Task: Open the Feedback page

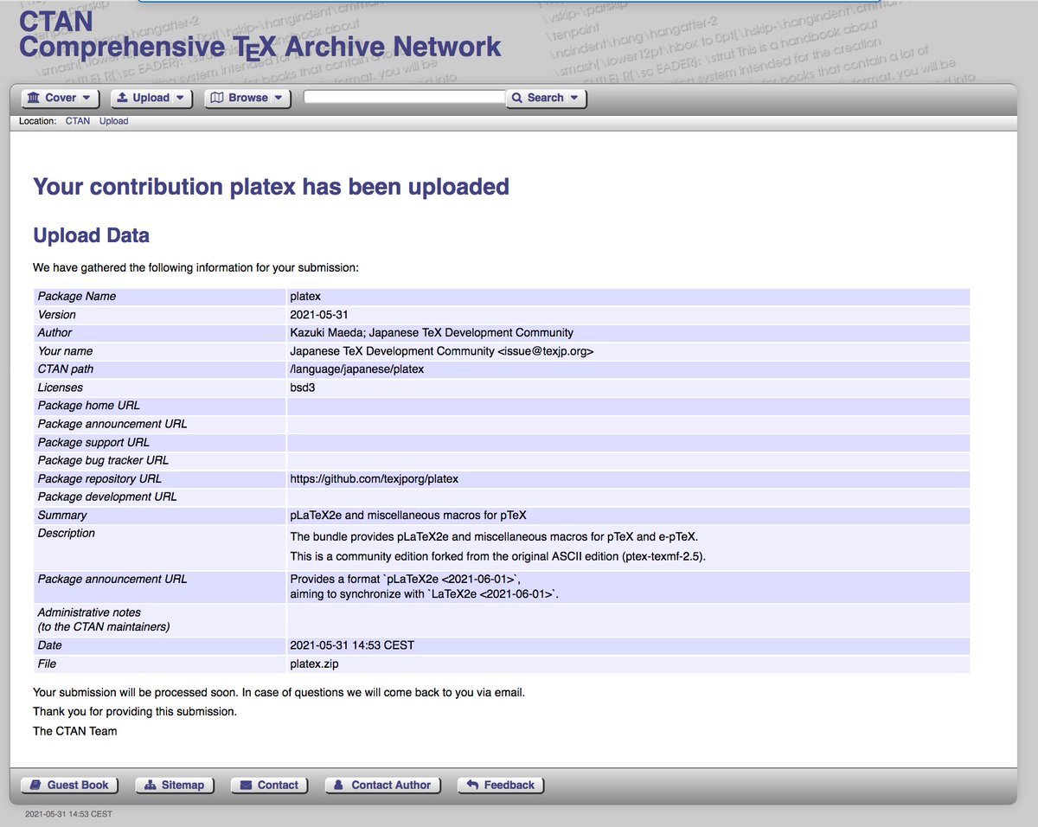Action: pos(501,785)
